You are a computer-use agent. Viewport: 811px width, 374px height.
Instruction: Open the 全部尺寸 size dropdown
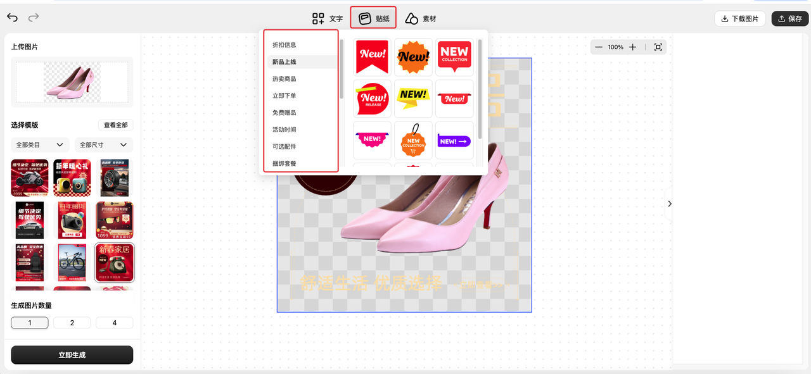(x=104, y=145)
